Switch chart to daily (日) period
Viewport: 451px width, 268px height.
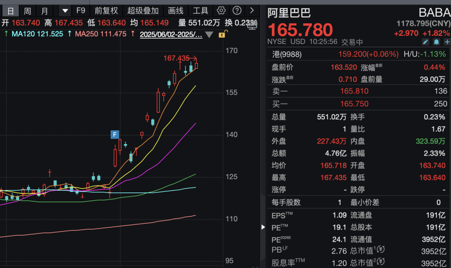[x=10, y=11]
